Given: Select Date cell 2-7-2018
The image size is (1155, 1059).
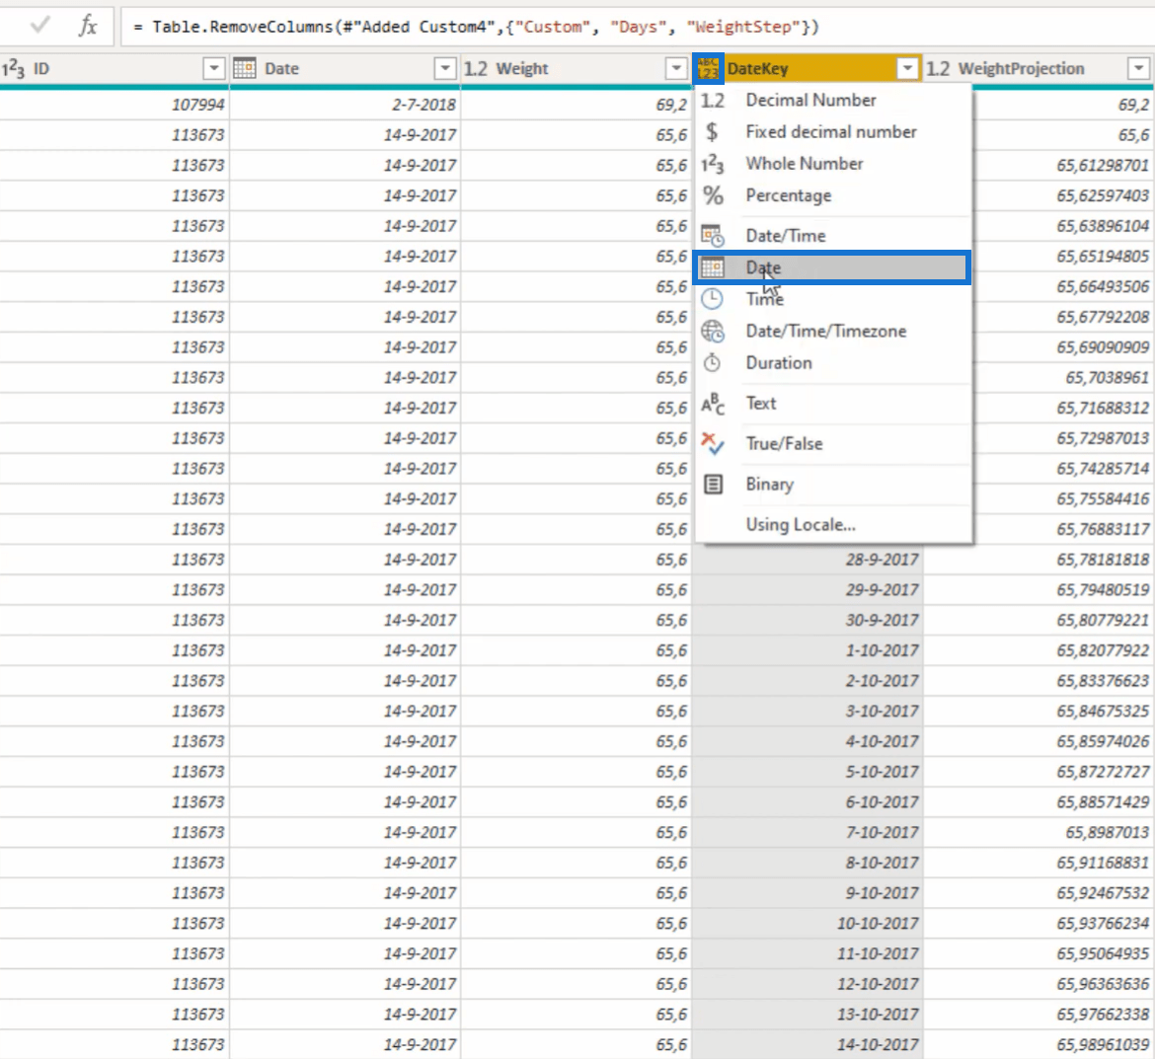Looking at the screenshot, I should pyautogui.click(x=345, y=105).
